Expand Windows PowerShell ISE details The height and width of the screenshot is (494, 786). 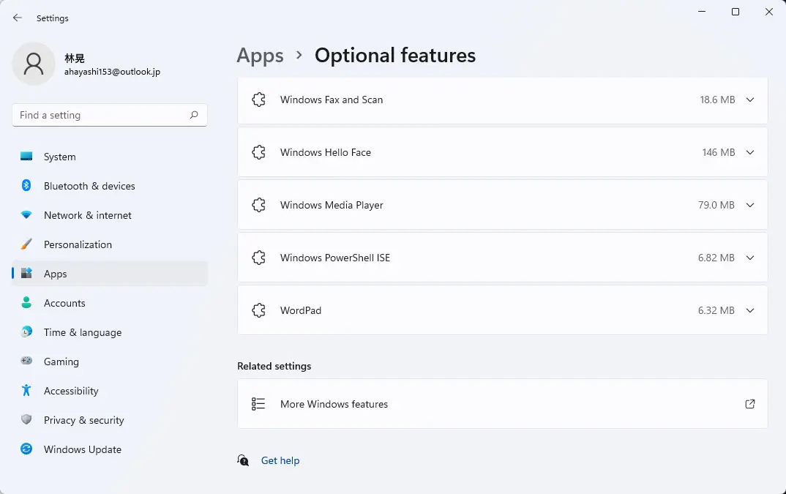click(x=750, y=258)
